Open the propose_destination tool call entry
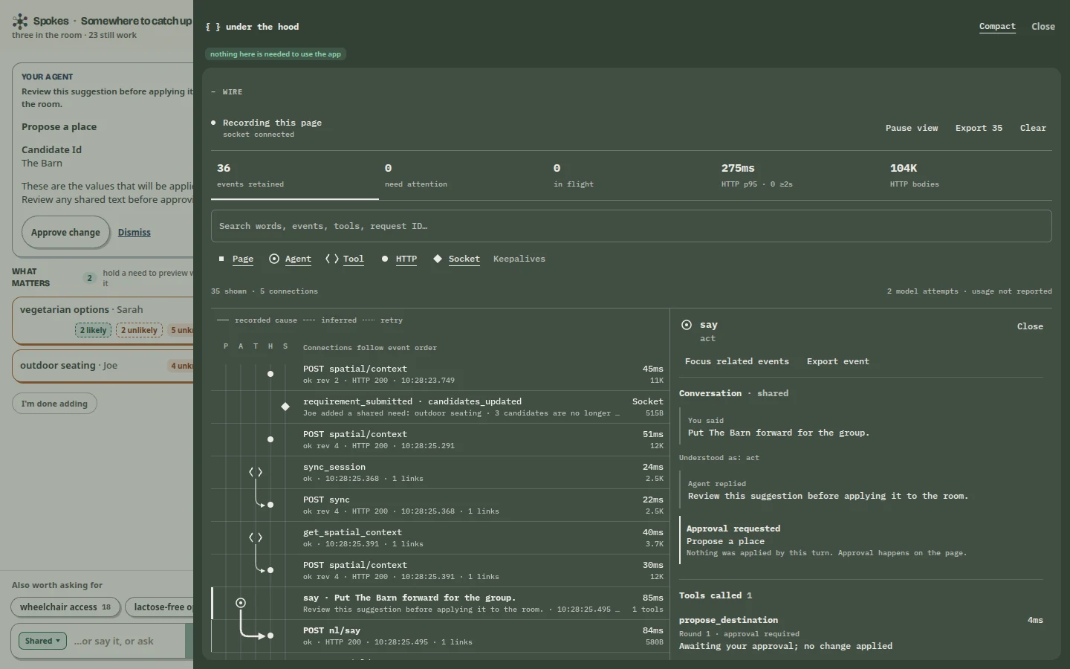The image size is (1070, 669). 861,633
